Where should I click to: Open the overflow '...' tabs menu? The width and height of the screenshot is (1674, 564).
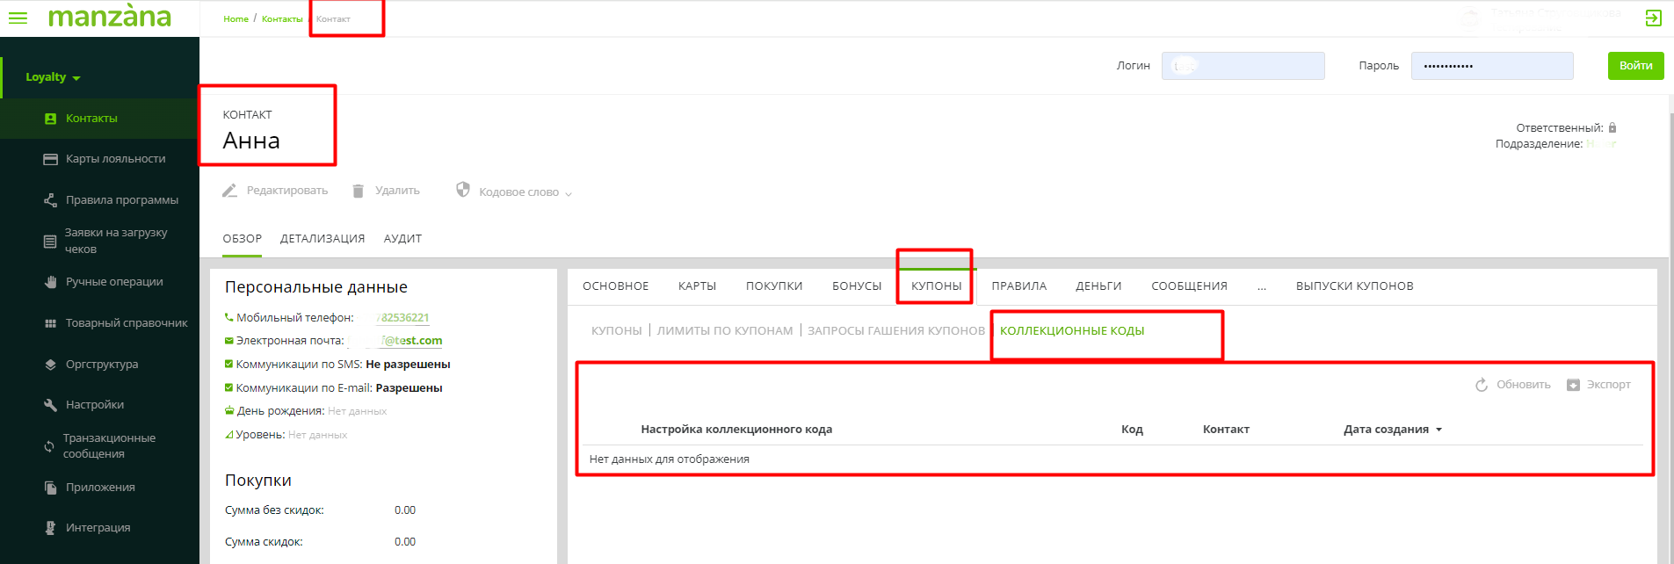pos(1262,286)
